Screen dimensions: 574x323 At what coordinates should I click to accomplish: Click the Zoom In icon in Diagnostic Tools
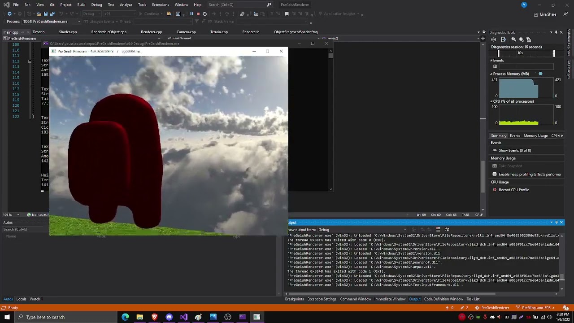514,40
